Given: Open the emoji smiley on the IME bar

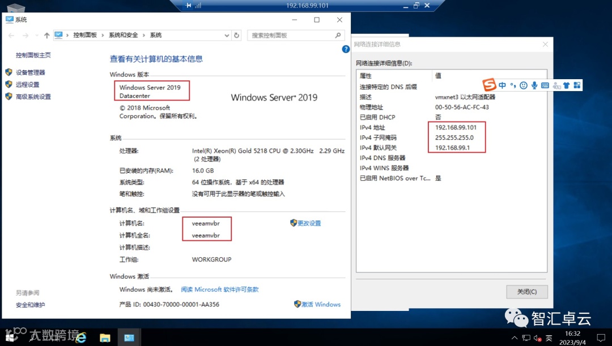Looking at the screenshot, I should pos(524,85).
